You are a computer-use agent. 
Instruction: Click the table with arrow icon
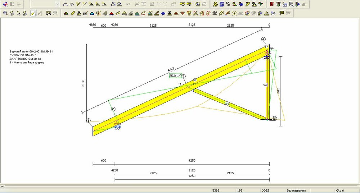pyautogui.click(x=282, y=13)
